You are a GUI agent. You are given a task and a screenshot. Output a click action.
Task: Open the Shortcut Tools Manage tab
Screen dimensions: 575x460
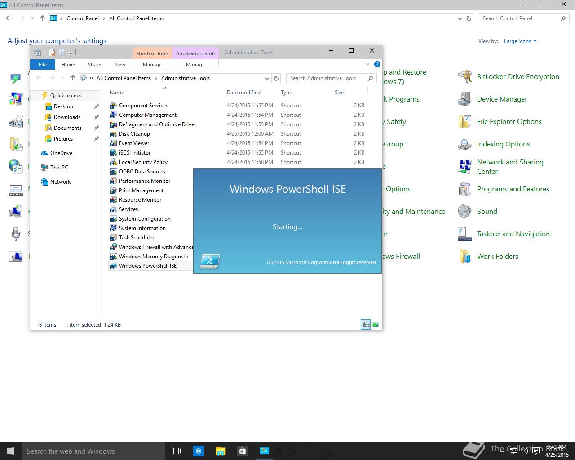tap(152, 65)
